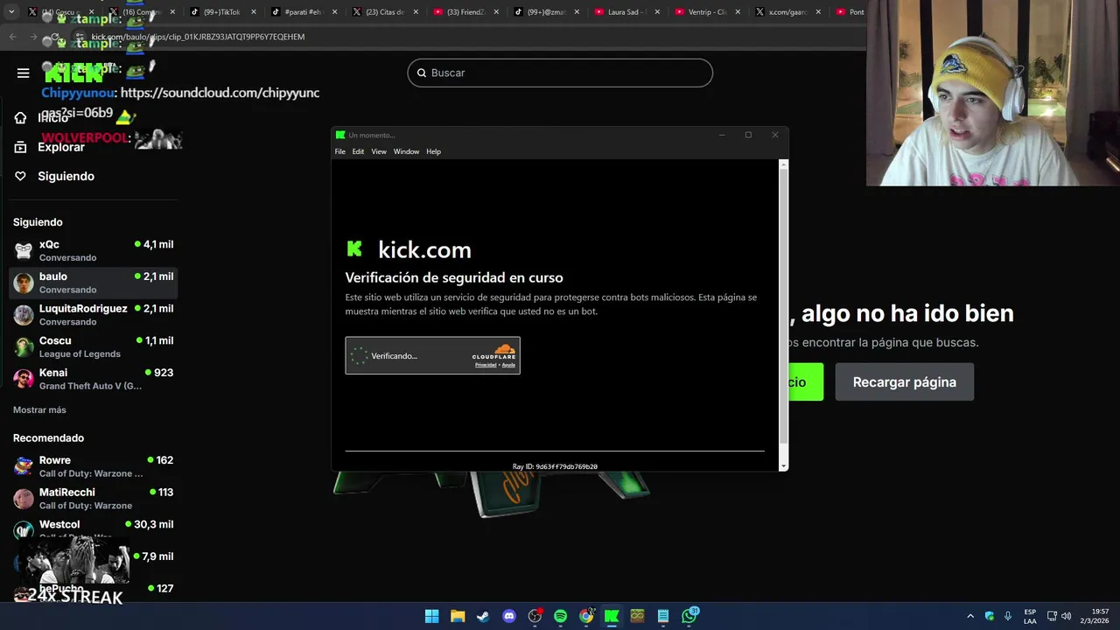Click the Recargar página button

(x=904, y=381)
